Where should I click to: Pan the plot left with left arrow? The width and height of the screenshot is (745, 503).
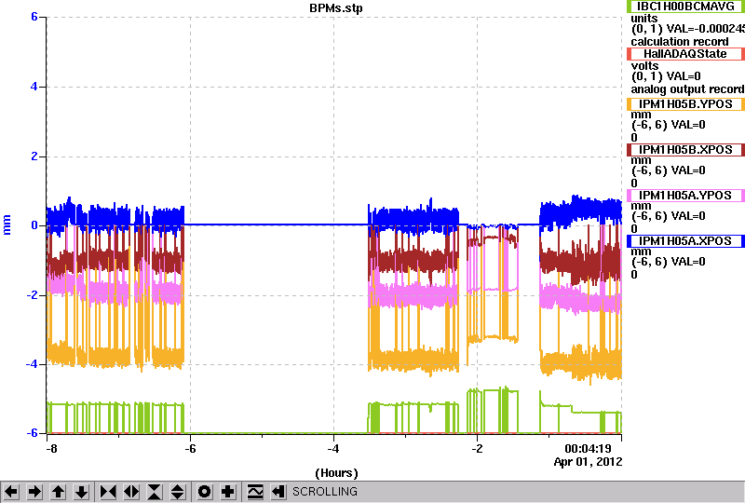tap(11, 492)
